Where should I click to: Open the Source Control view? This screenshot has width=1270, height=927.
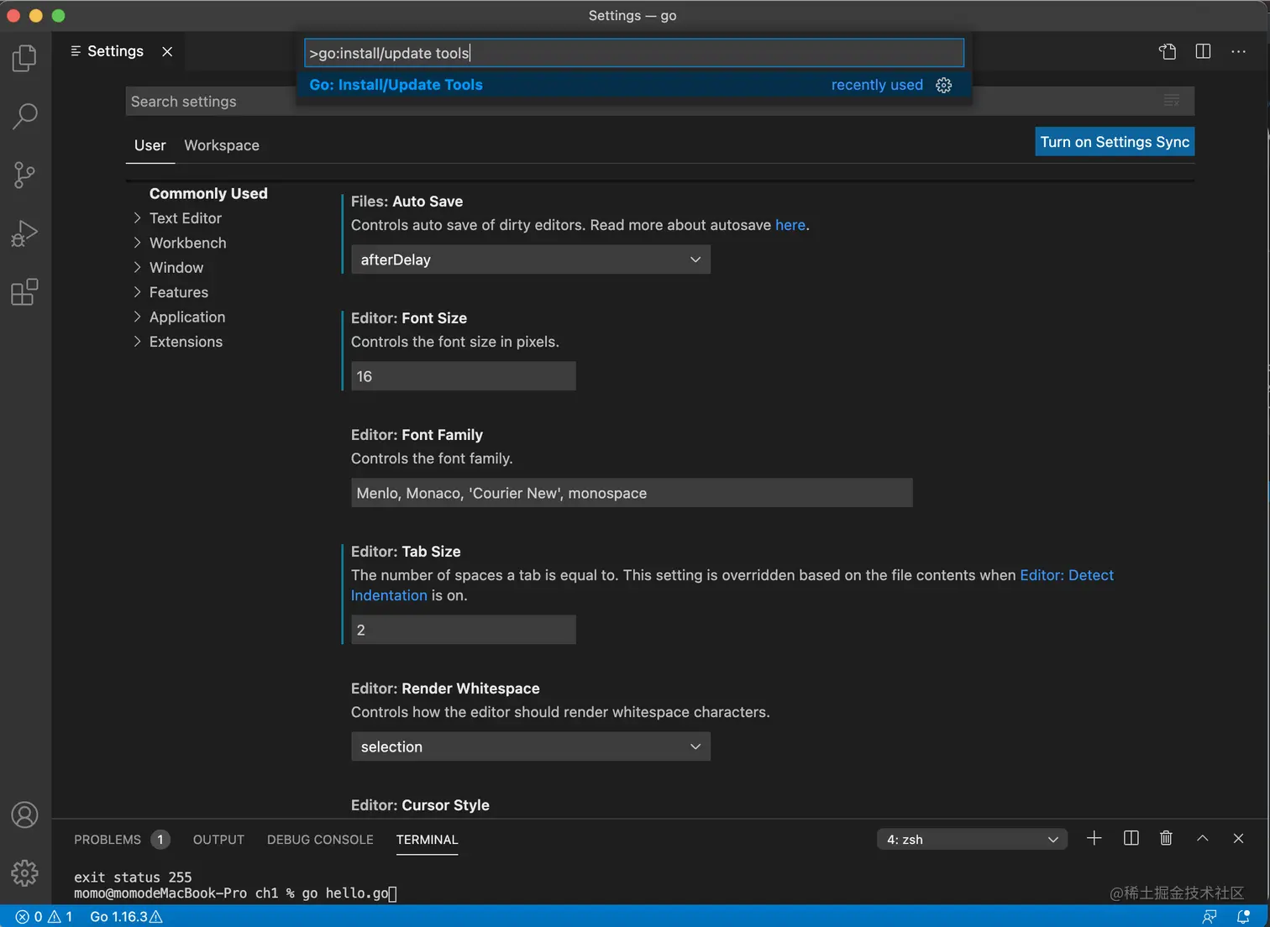tap(24, 175)
